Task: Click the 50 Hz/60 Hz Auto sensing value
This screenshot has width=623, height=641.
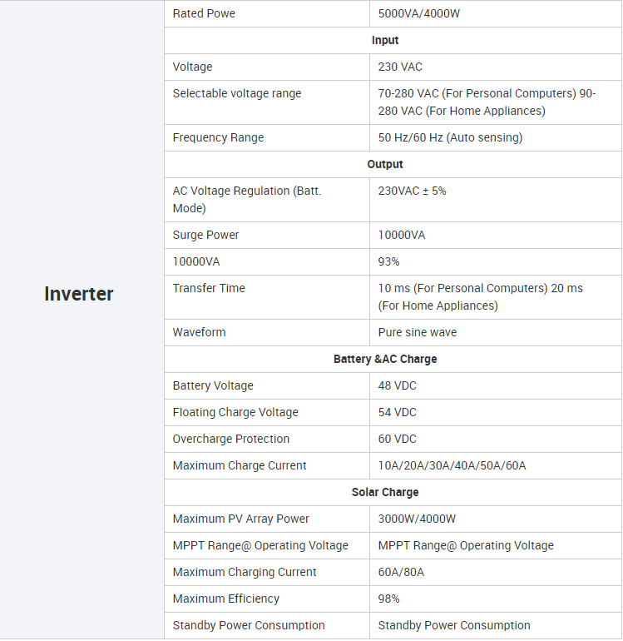Action: (x=450, y=137)
